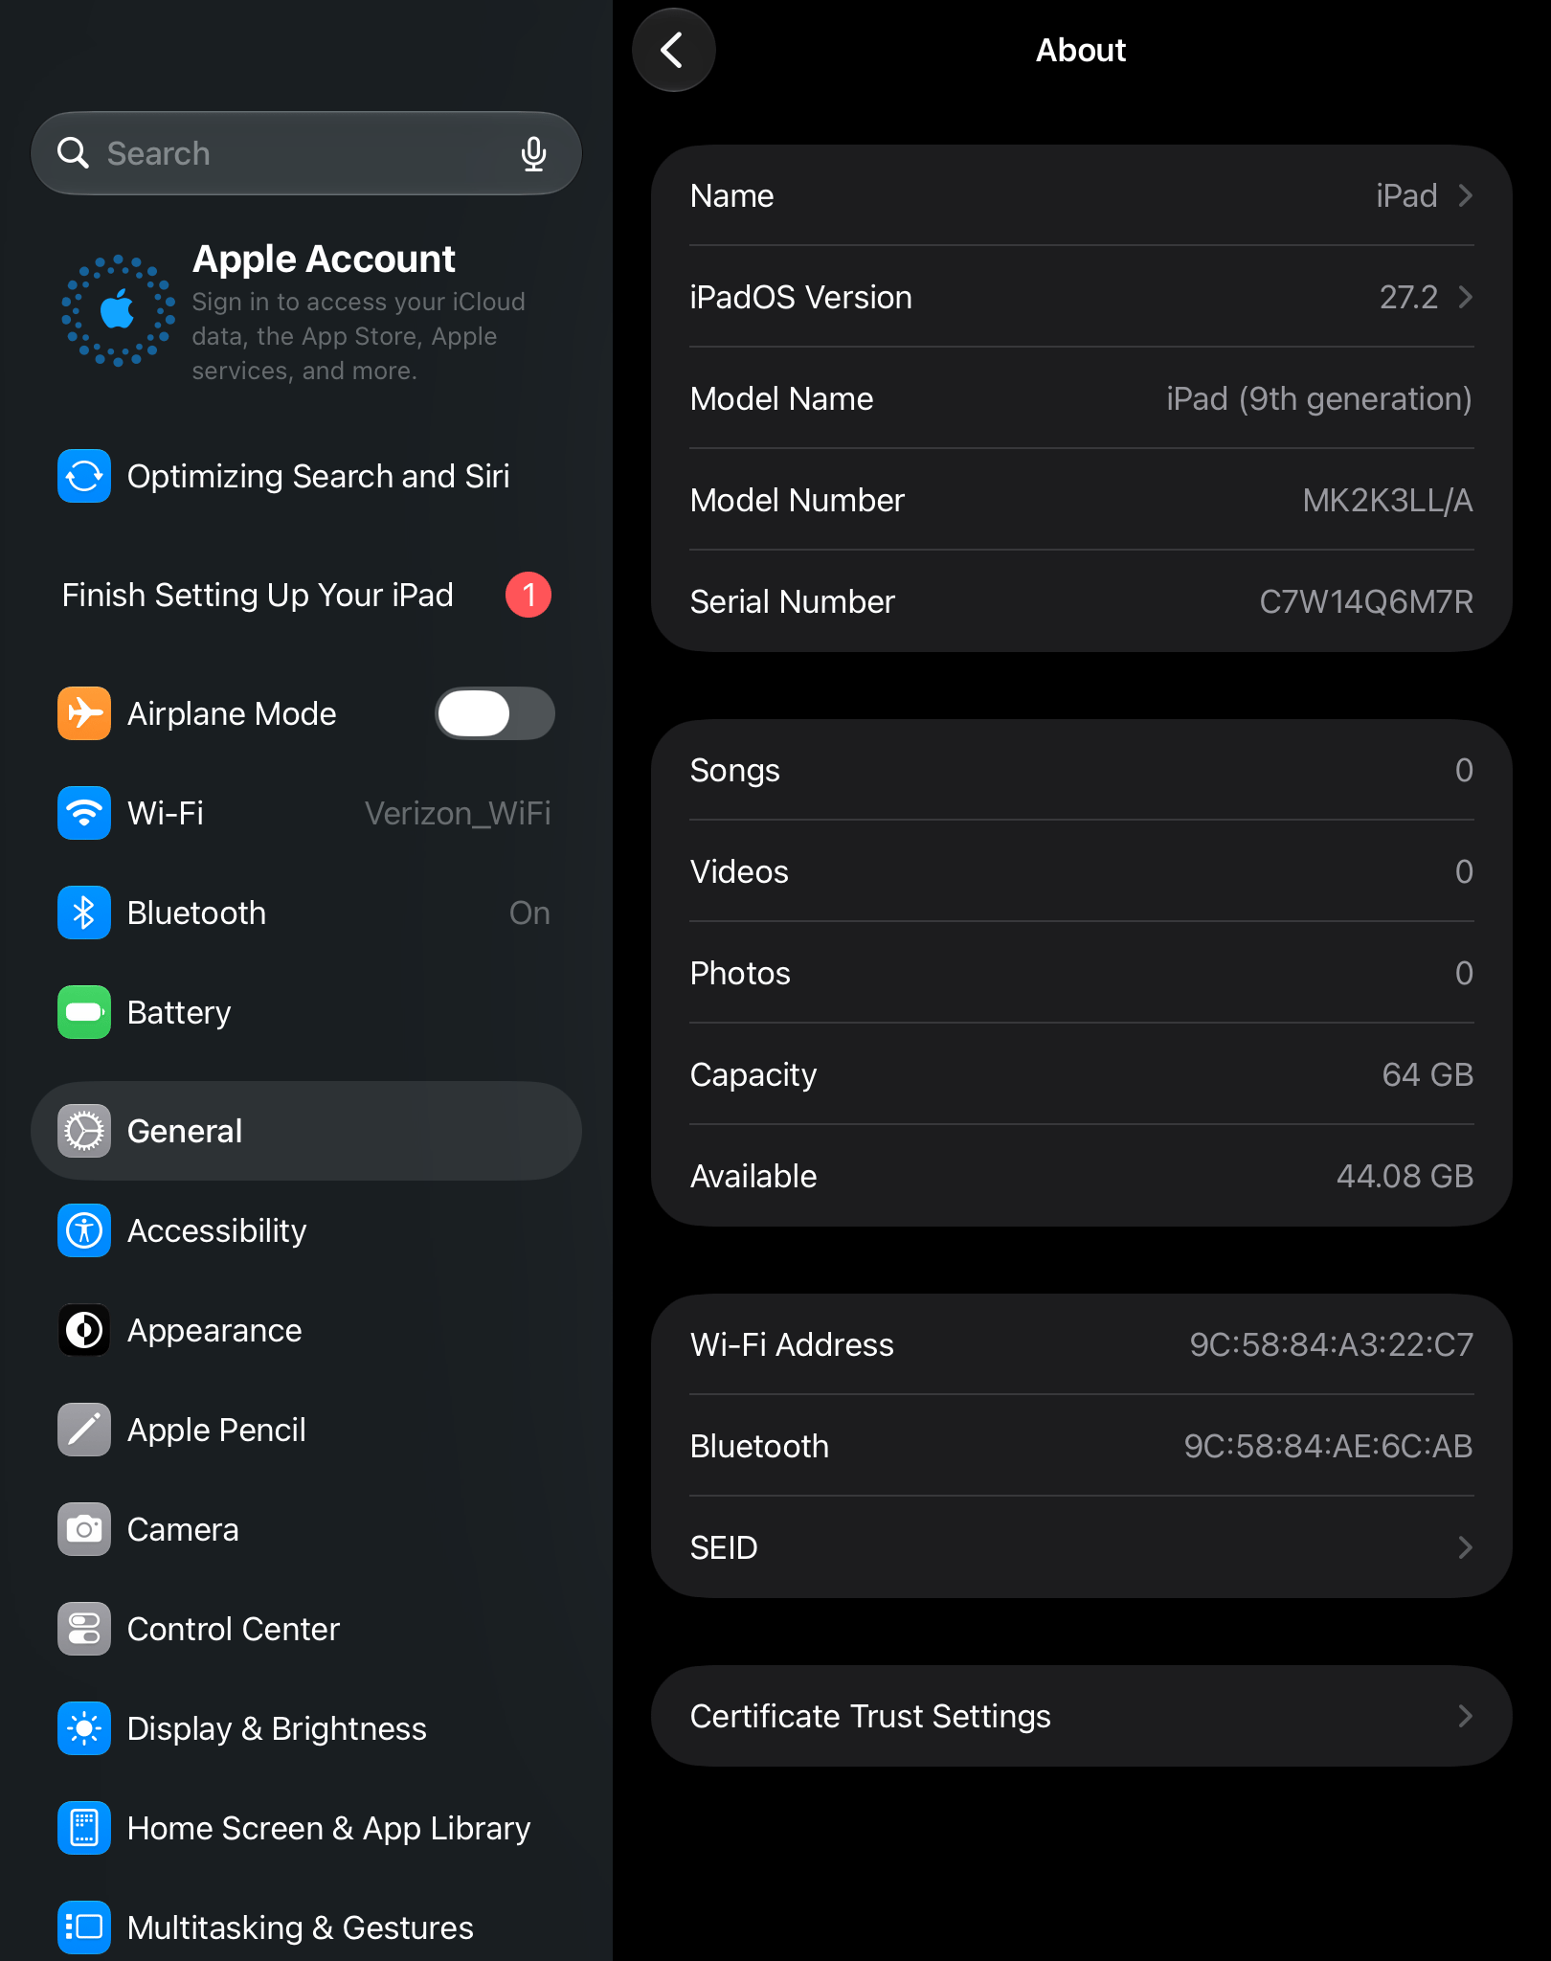Tap the orange Airplane Mode icon
This screenshot has height=1961, width=1551.
[84, 713]
